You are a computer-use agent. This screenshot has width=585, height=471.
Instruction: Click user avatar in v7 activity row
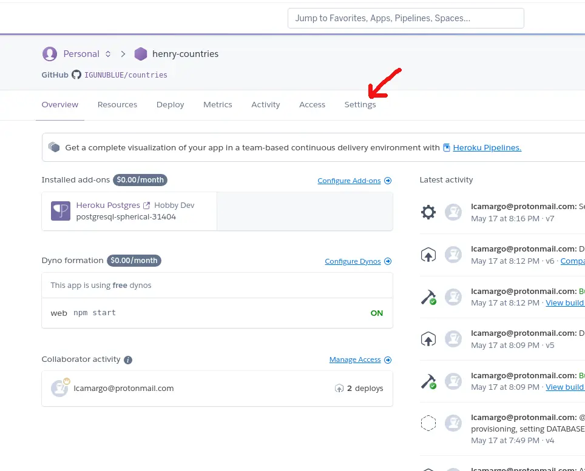(x=453, y=212)
